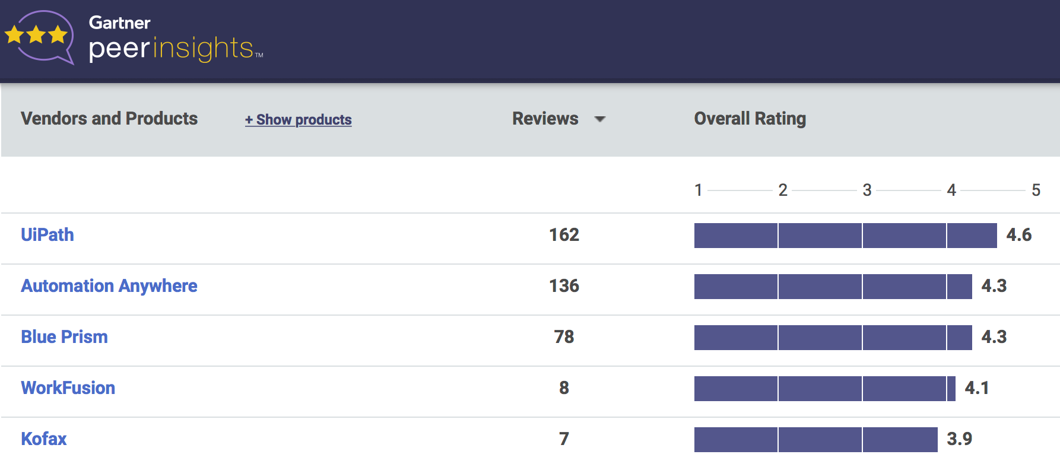Click WorkFusion review count 8
Viewport: 1060px width, 467px height.
[x=564, y=388]
